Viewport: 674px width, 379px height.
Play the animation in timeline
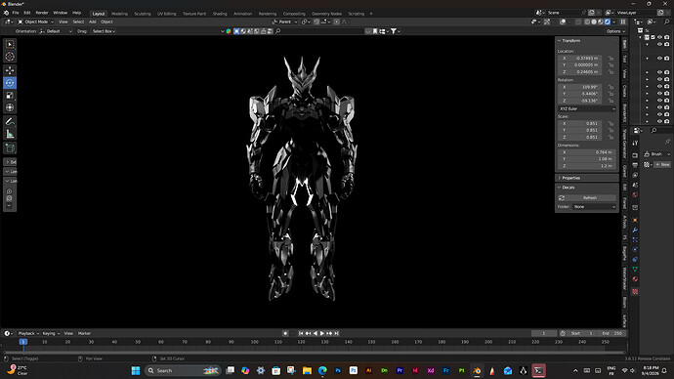322,333
